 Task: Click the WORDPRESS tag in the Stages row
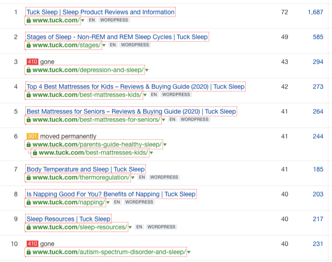coord(135,45)
